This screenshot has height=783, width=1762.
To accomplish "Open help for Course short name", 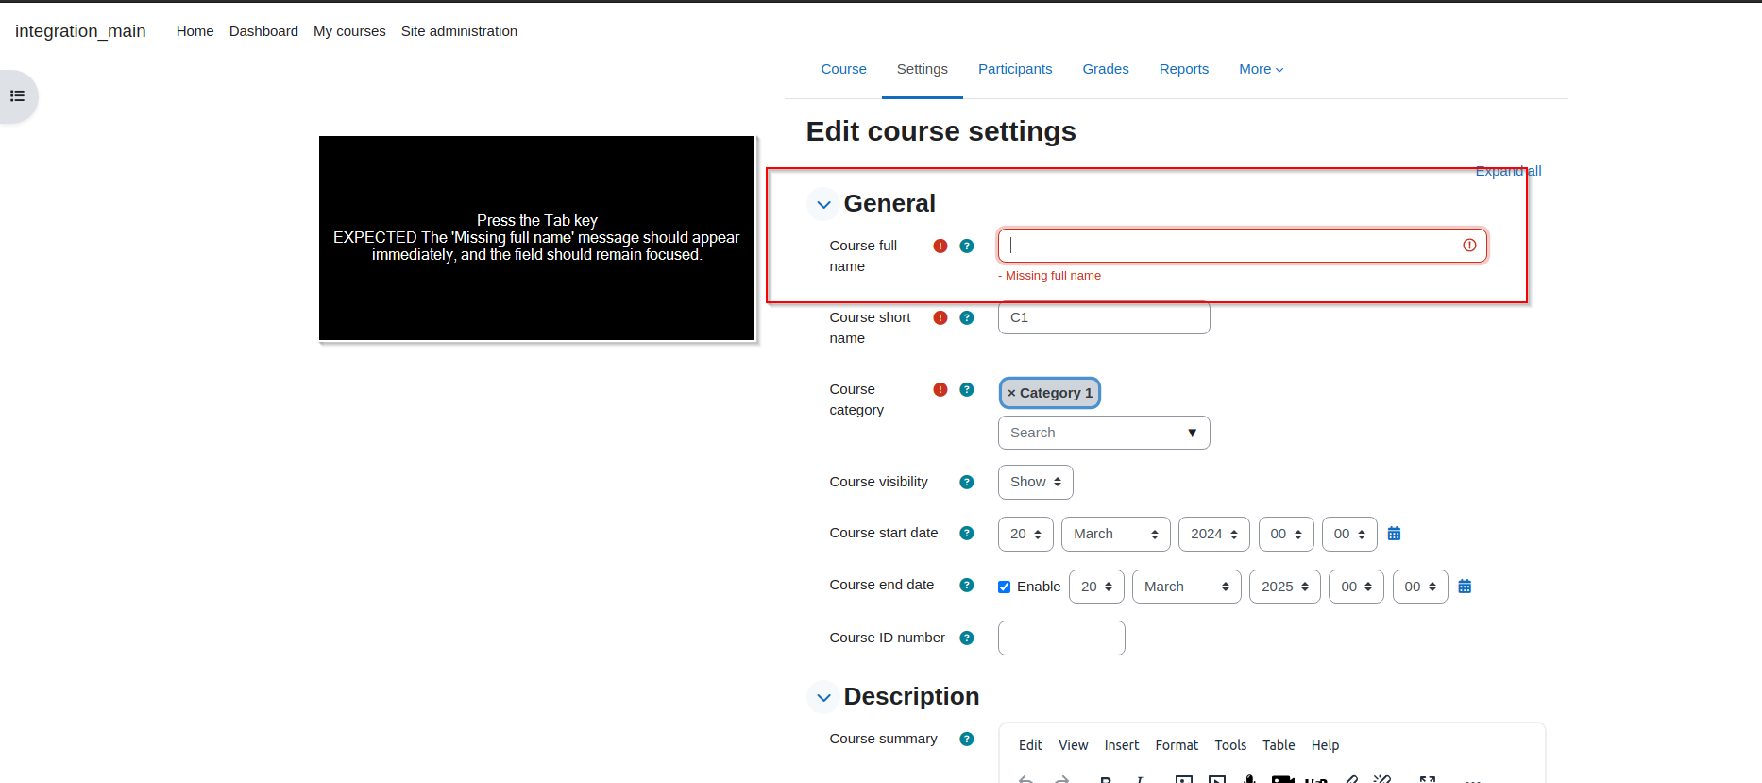I will tap(967, 317).
